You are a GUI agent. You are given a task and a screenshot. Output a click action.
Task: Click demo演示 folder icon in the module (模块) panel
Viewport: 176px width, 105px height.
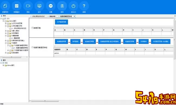click(x=6, y=65)
